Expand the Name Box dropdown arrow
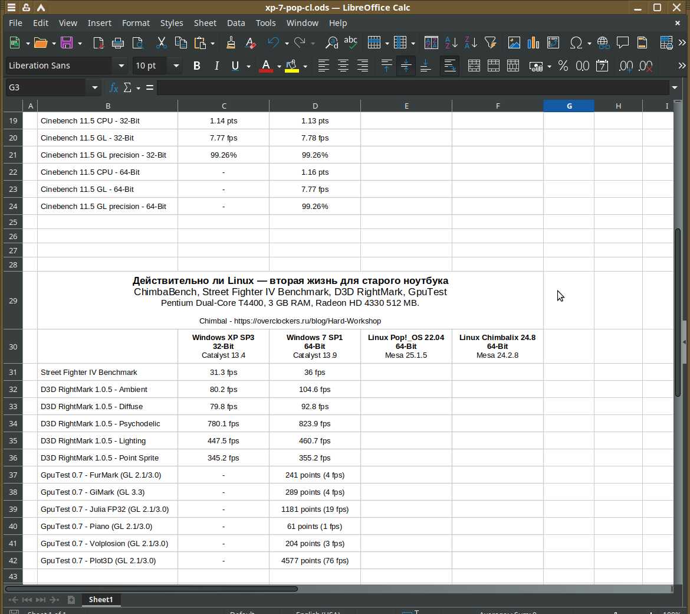690x614 pixels. (94, 87)
